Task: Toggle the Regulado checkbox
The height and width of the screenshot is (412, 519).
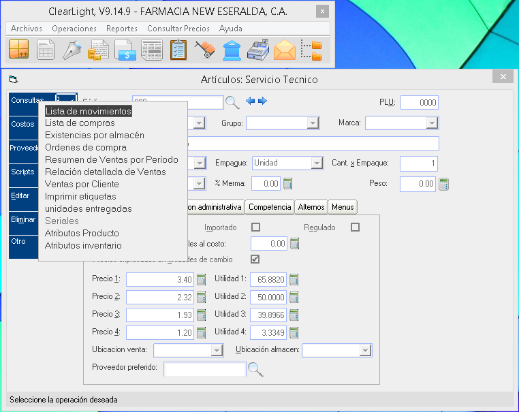Action: [355, 227]
